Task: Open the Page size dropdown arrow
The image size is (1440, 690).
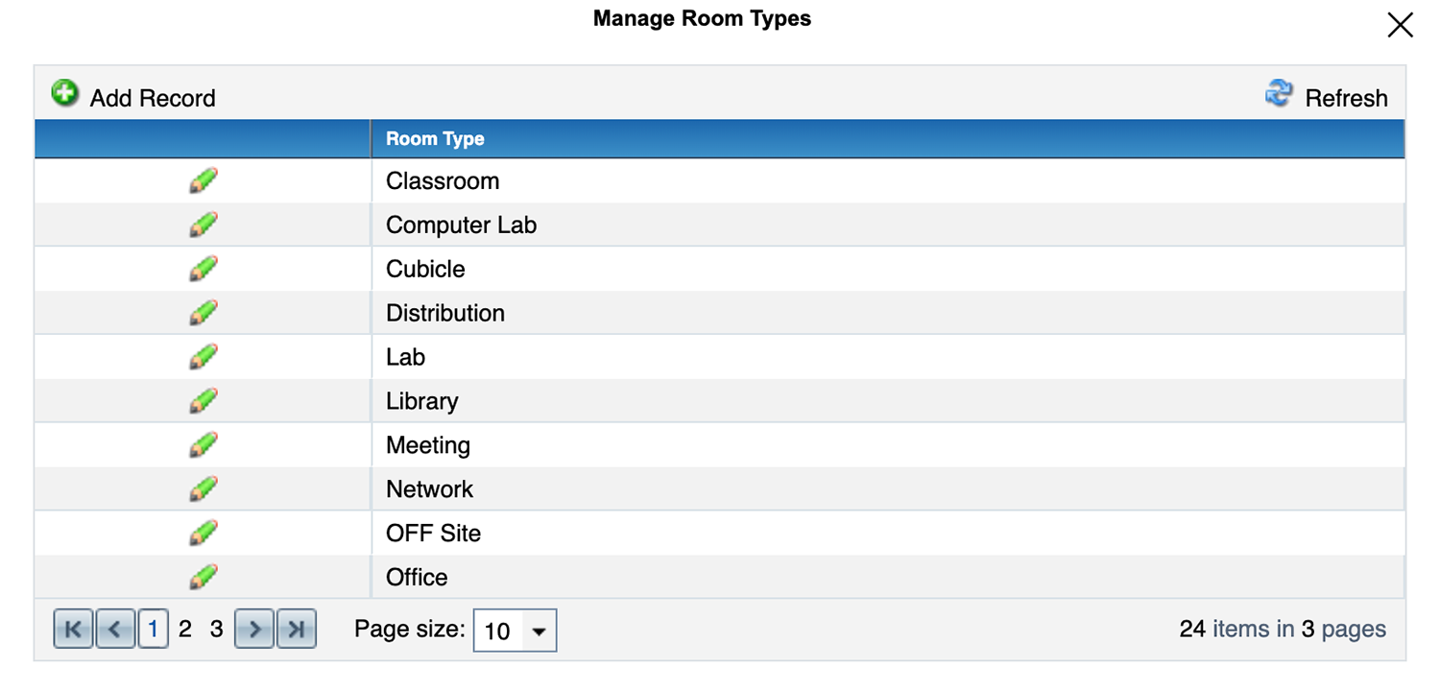Action: click(x=539, y=631)
